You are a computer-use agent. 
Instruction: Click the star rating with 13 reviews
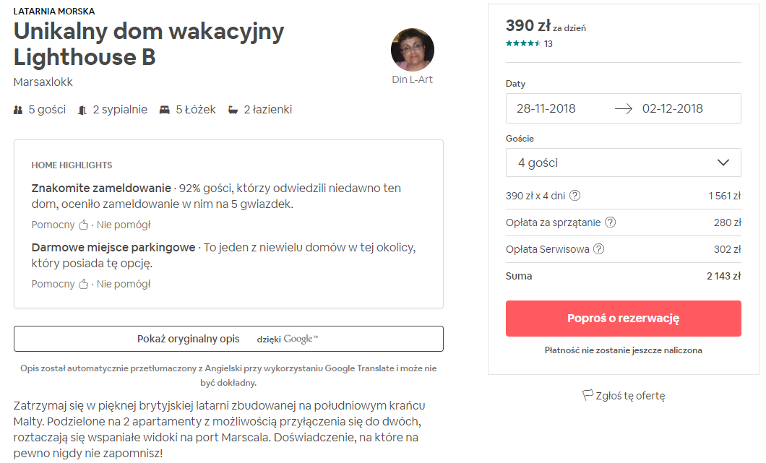[529, 43]
